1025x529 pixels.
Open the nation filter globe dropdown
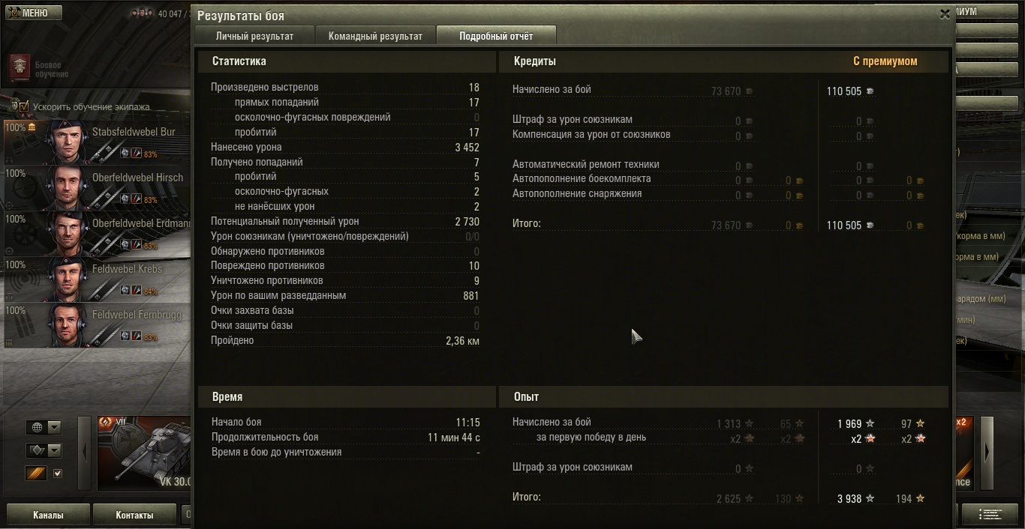click(x=44, y=427)
